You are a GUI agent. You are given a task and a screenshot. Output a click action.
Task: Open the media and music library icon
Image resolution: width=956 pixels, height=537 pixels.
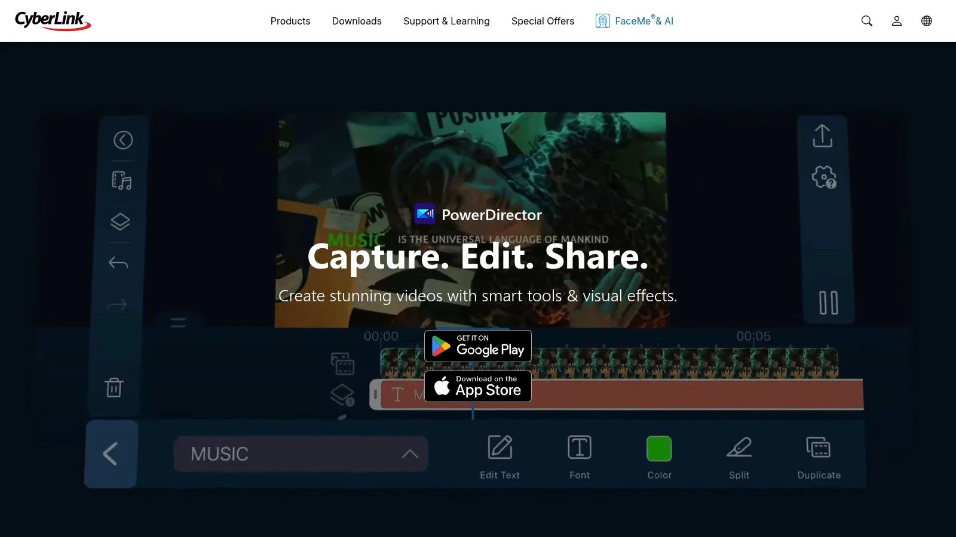(122, 180)
